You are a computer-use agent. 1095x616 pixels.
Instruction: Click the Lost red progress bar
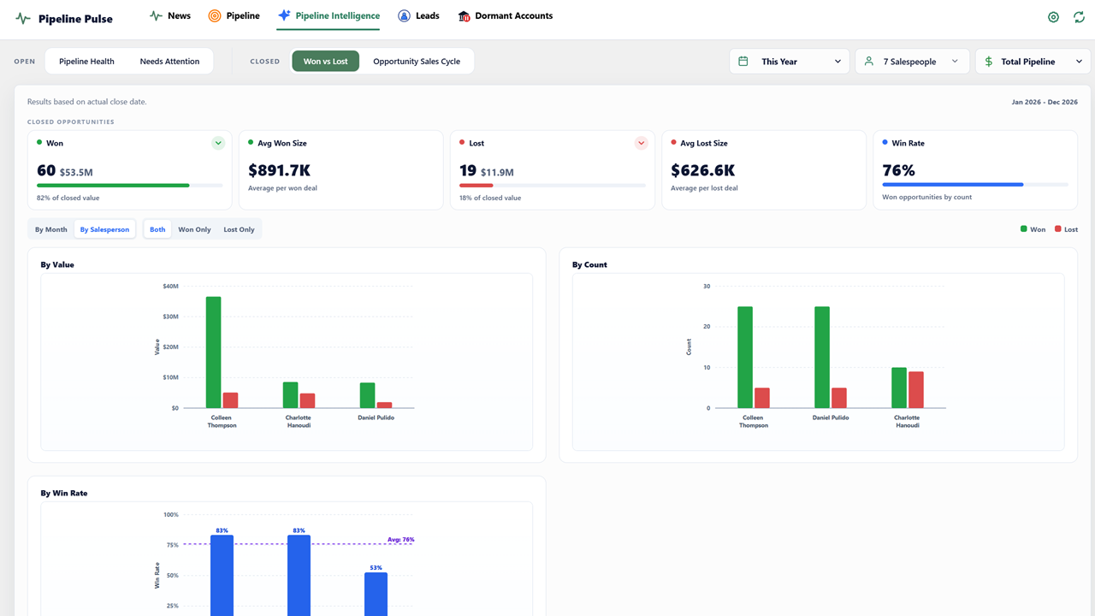point(476,186)
